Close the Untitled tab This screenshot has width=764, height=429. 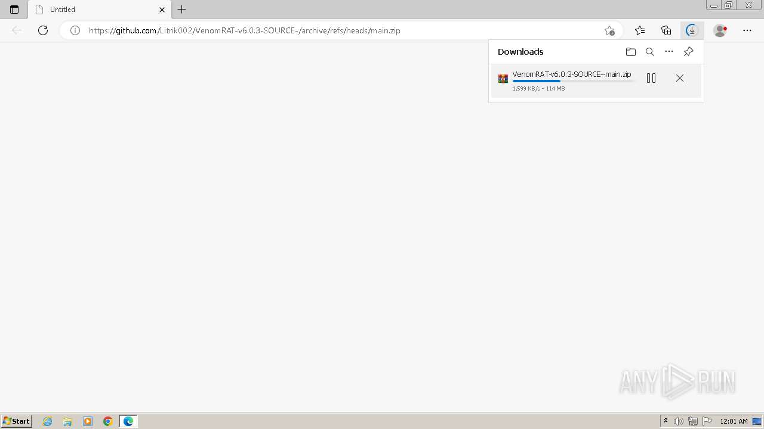[x=162, y=10]
